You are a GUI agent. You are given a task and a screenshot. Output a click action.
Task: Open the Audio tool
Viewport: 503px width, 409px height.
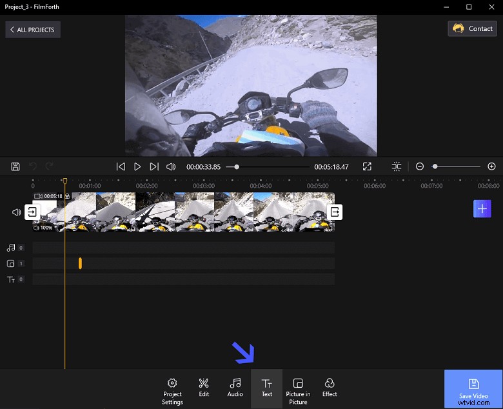point(235,388)
